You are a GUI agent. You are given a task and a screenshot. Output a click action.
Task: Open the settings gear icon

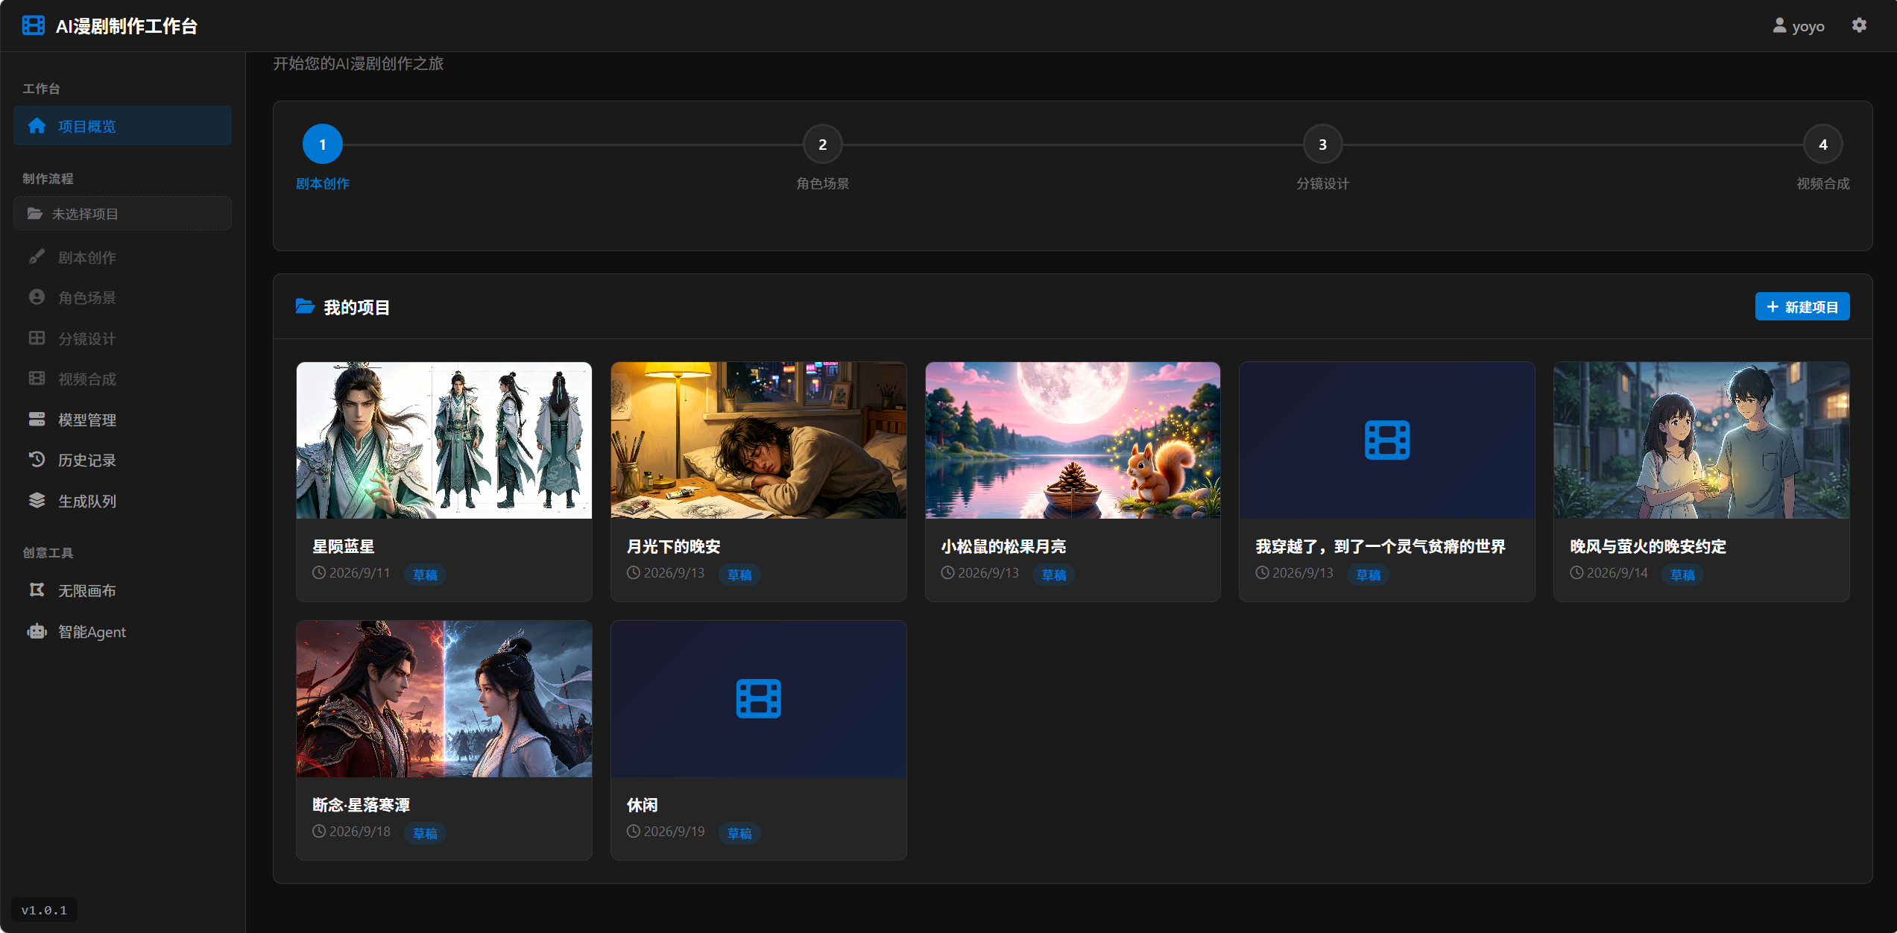pos(1859,25)
